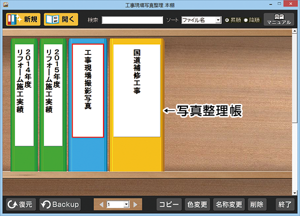
Task: Click the Backup button
Action: pyautogui.click(x=60, y=204)
